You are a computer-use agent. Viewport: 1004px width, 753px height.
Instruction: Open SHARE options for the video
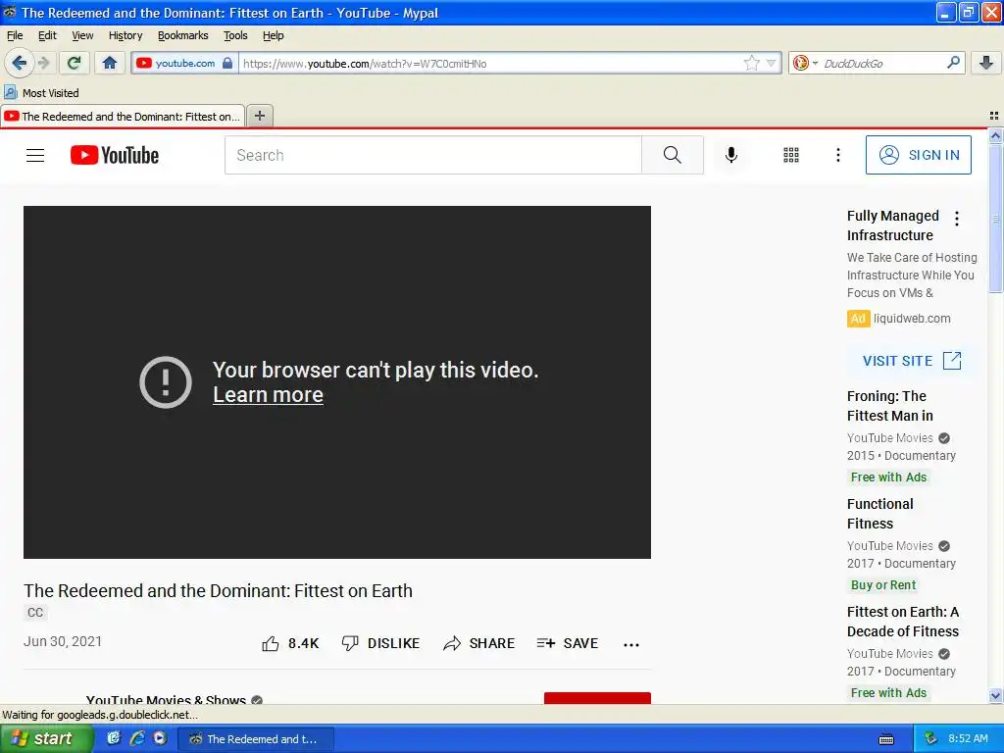[x=478, y=643]
